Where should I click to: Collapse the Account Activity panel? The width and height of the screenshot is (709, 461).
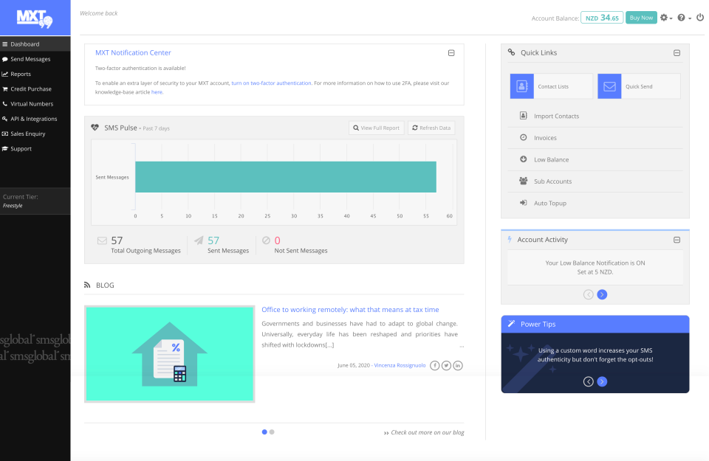(x=677, y=239)
